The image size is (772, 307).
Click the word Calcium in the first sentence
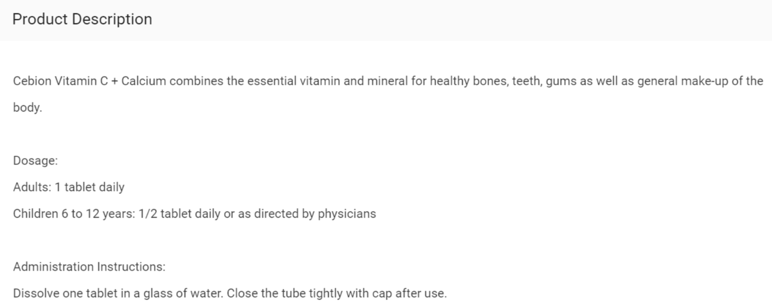[x=144, y=81]
